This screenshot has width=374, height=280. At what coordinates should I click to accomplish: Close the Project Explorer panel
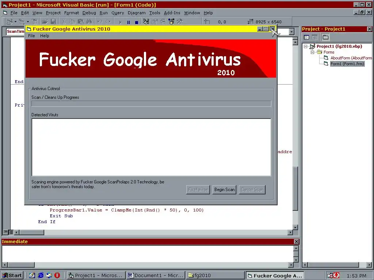pos(370,29)
